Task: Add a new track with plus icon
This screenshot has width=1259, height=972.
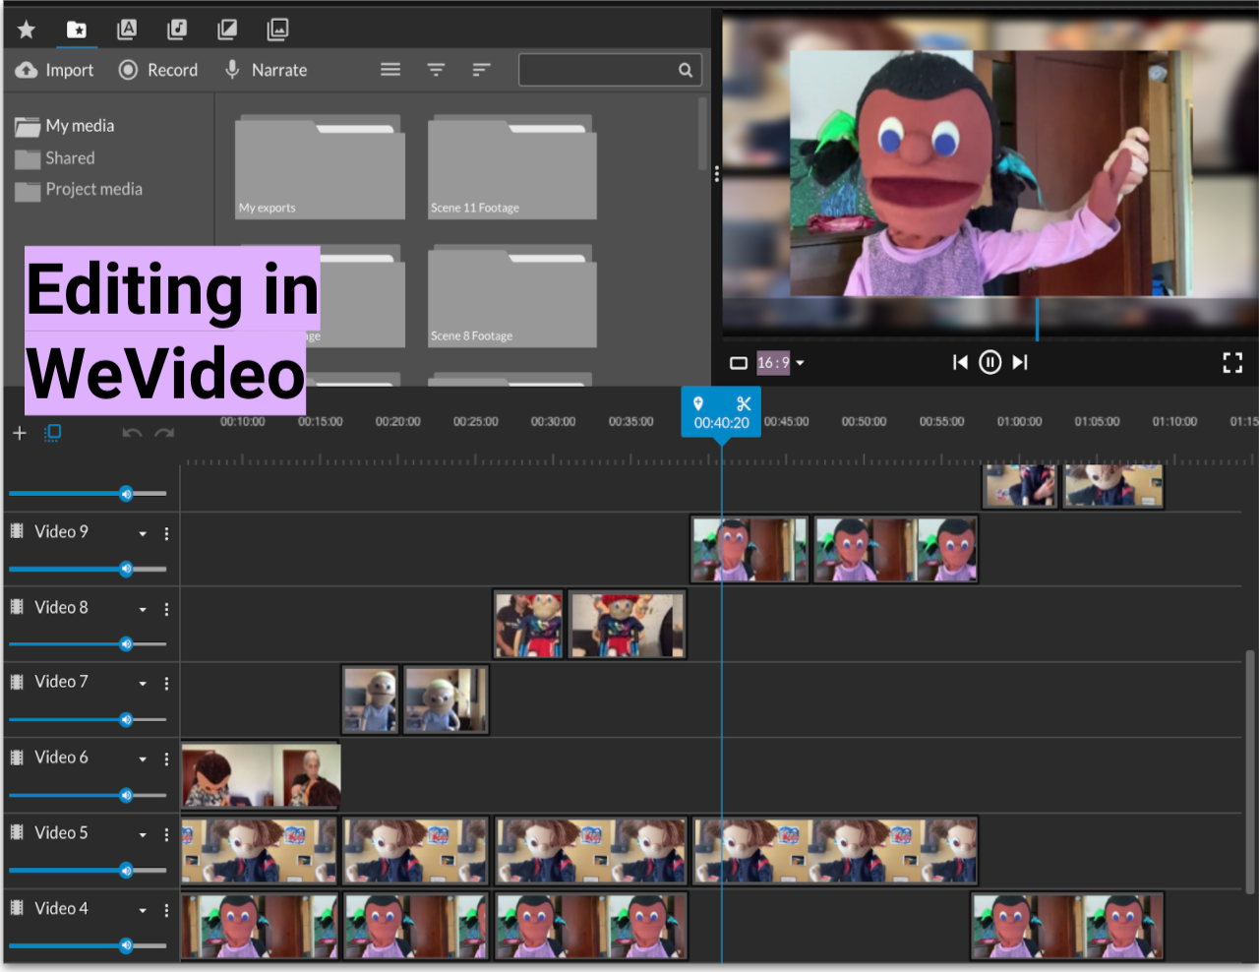Action: click(x=20, y=433)
